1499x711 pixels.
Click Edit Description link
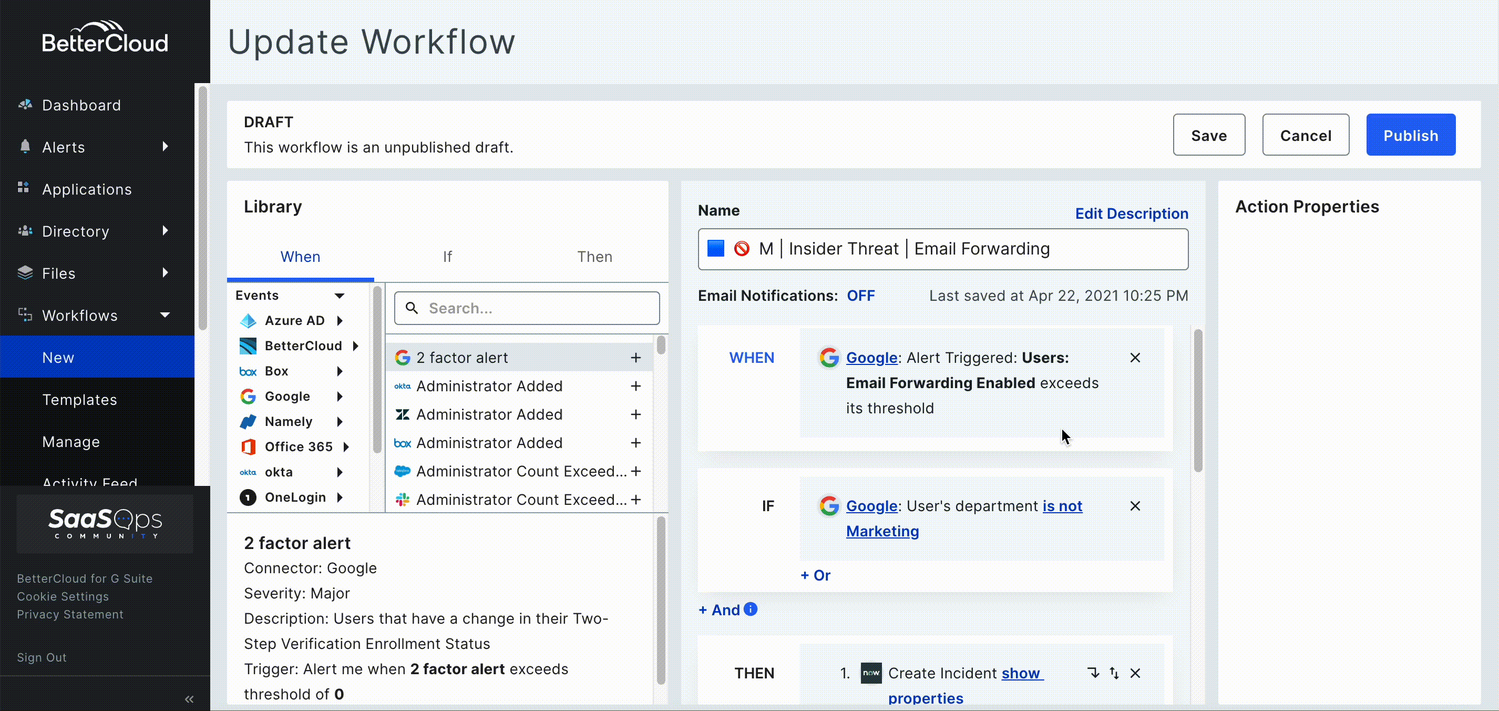click(1131, 214)
